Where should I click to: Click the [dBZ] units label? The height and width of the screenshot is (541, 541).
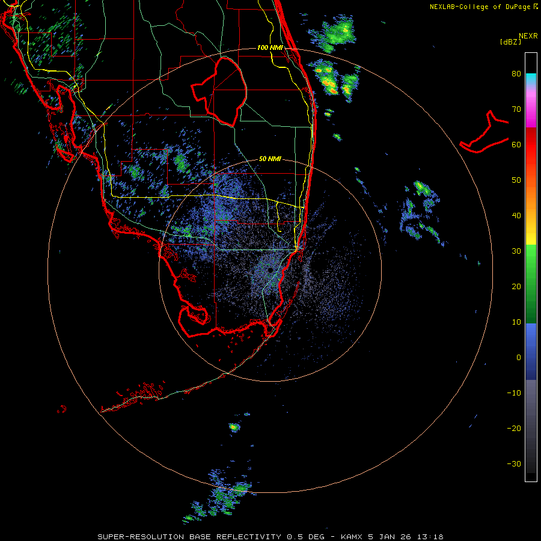510,41
